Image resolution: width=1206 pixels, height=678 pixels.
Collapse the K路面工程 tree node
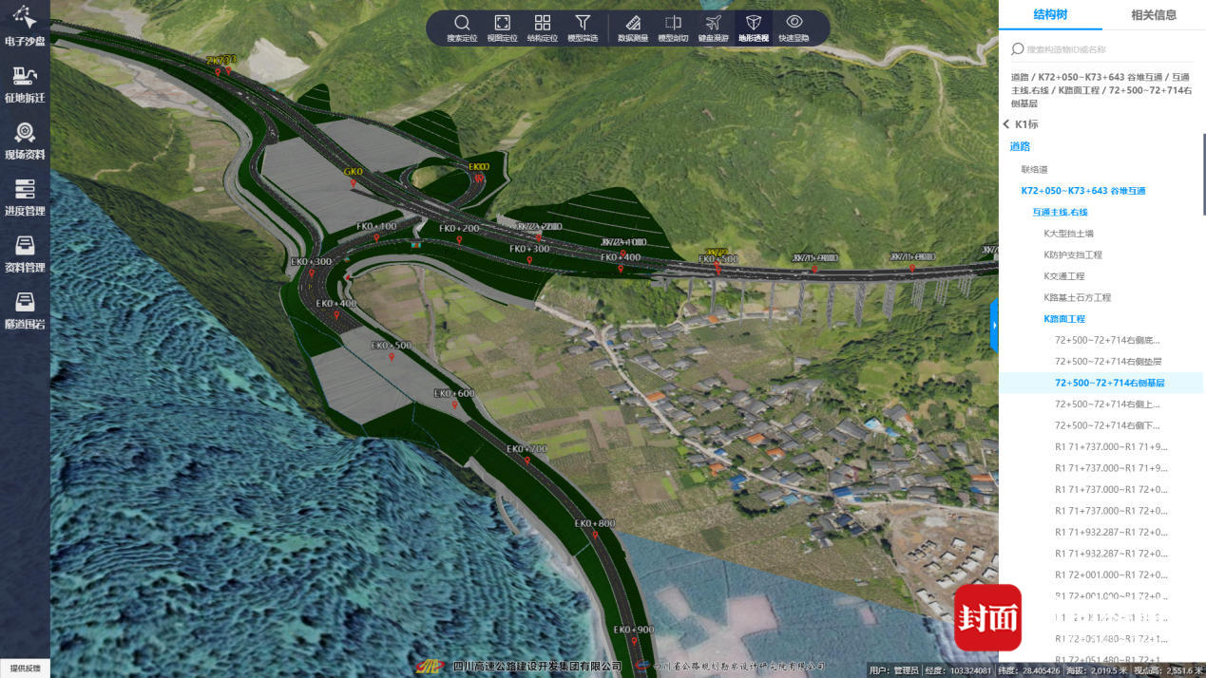coord(1063,319)
